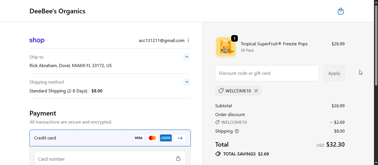Remove the WELCOME10 discount tag

coord(256,91)
